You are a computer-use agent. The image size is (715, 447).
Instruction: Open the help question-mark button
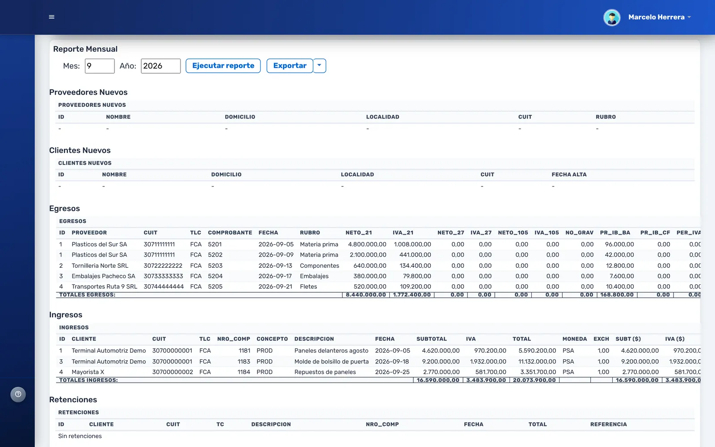coord(18,394)
